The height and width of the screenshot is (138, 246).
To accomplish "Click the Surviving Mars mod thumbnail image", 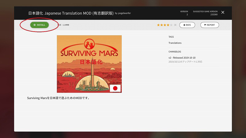I will (x=89, y=64).
